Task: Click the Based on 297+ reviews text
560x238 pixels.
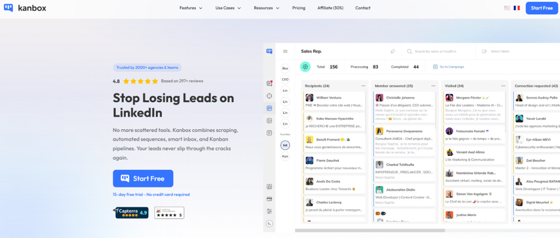Action: coord(182,81)
